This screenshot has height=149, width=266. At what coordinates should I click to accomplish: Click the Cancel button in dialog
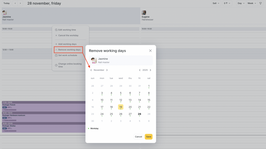pyautogui.click(x=138, y=137)
